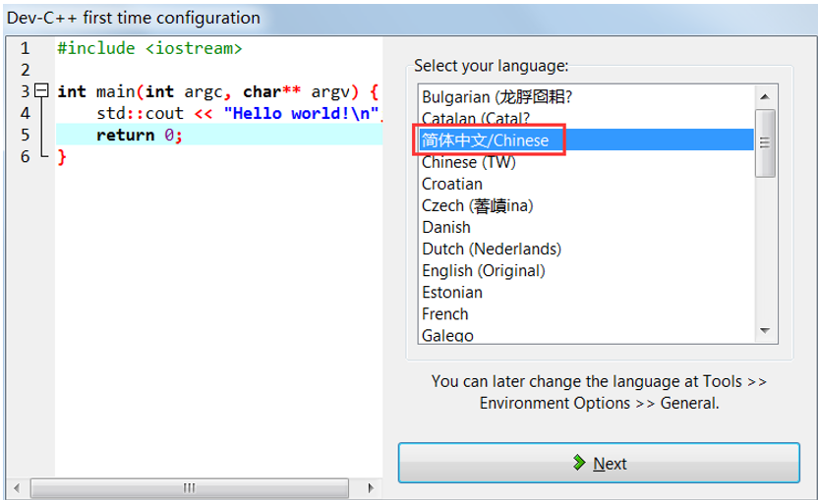Screen dimensions: 818x500
Task: Choose Estonian from the list
Action: pyautogui.click(x=452, y=292)
